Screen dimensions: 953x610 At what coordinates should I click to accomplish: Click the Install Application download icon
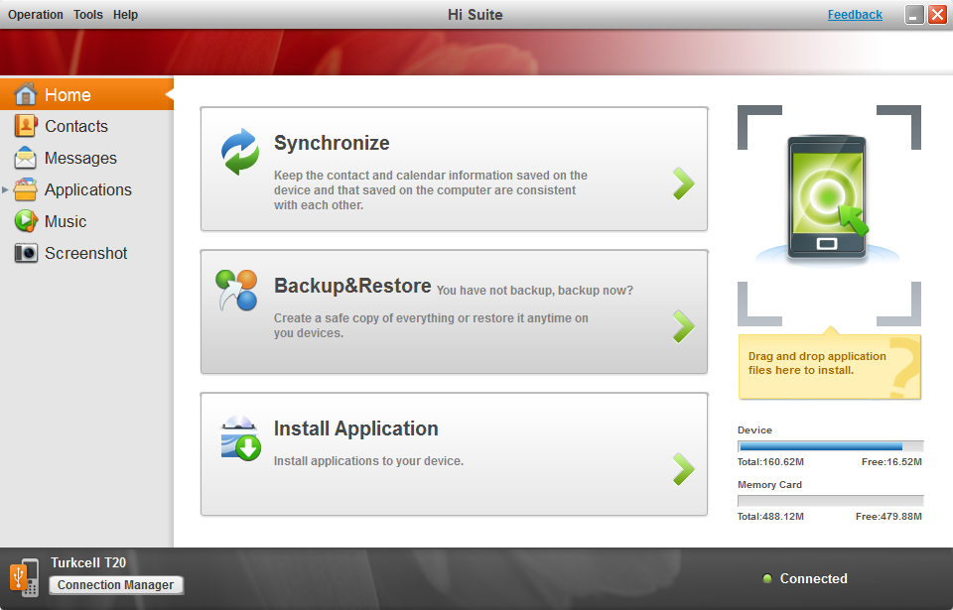[240, 438]
